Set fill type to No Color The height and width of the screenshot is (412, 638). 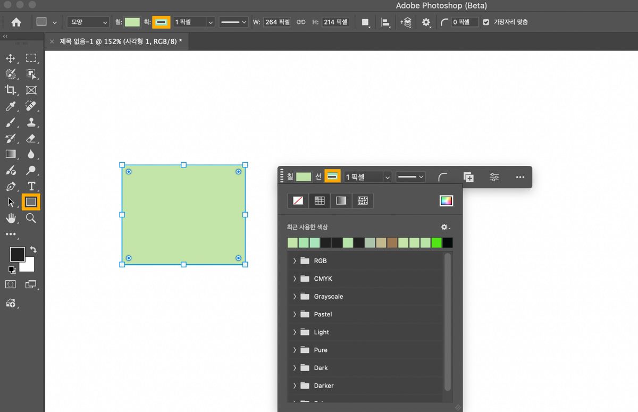(x=298, y=200)
